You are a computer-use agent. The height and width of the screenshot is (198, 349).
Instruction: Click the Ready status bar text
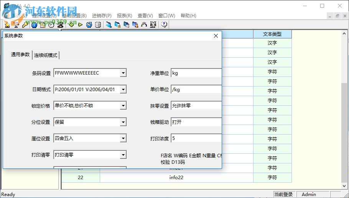(x=8, y=195)
